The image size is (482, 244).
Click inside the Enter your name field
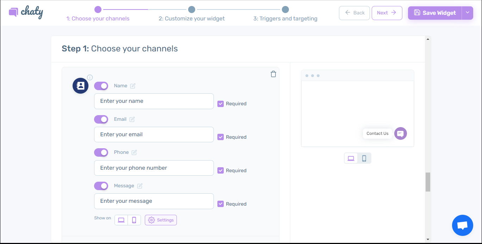point(154,101)
